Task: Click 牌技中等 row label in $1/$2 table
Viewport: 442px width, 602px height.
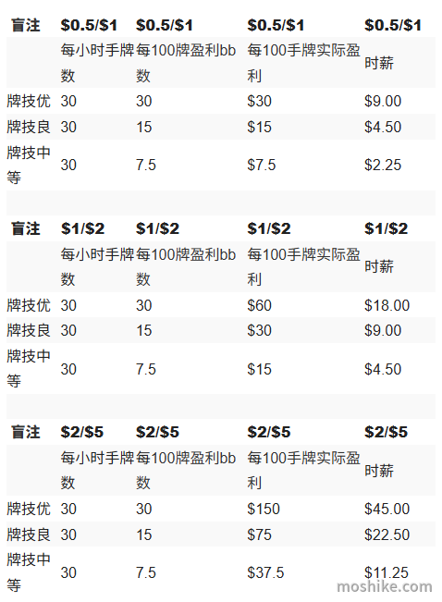Action: 29,369
